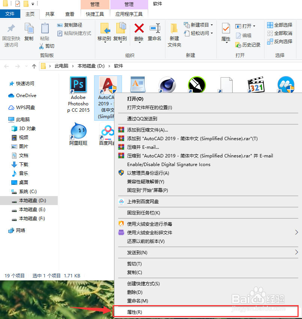Click the Copy To (复制到) icon
This screenshot has height=319, width=302.
point(121,28)
